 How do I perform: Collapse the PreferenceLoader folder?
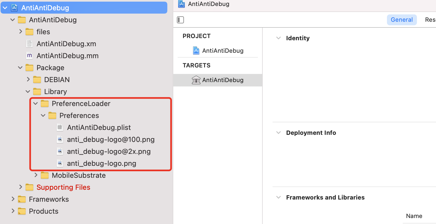point(35,104)
